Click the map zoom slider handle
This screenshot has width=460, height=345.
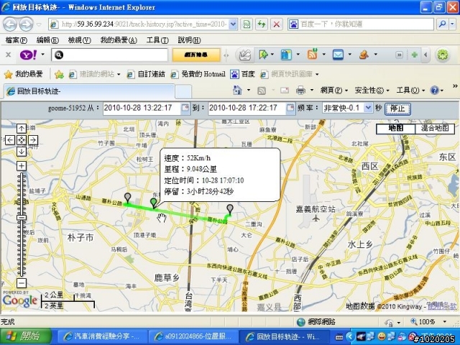[22, 218]
